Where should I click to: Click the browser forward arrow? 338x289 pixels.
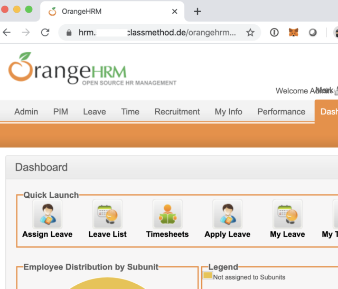click(x=26, y=33)
